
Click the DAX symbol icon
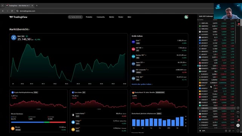coord(14,37)
